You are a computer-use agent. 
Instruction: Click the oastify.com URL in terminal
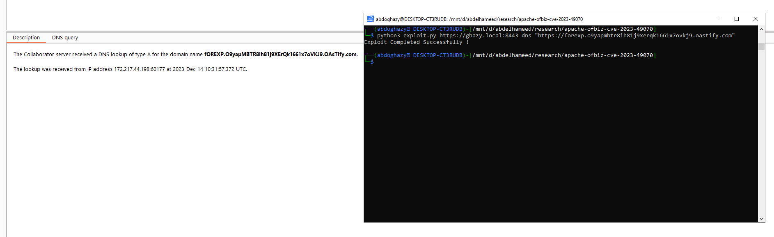coord(635,36)
